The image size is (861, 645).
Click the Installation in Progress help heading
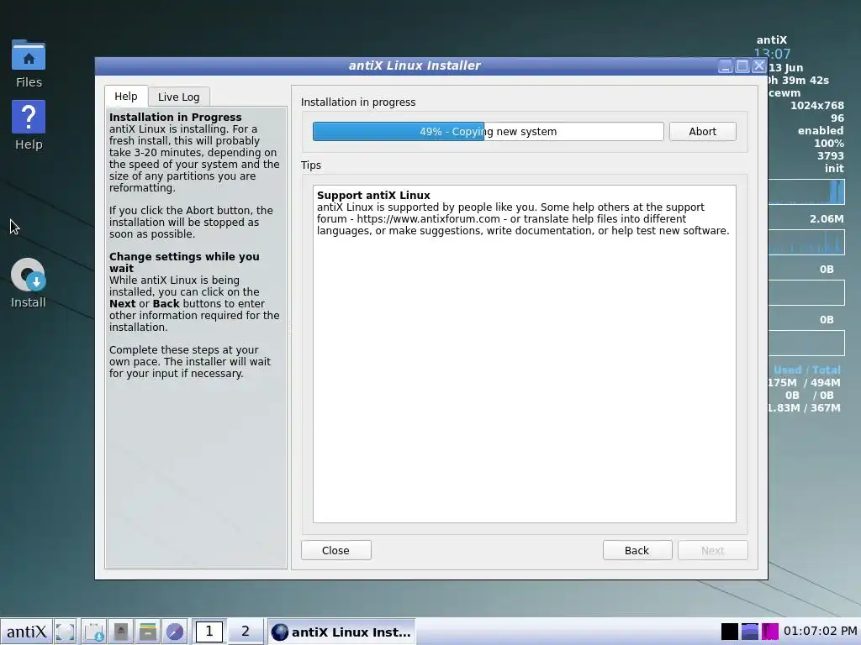(175, 117)
